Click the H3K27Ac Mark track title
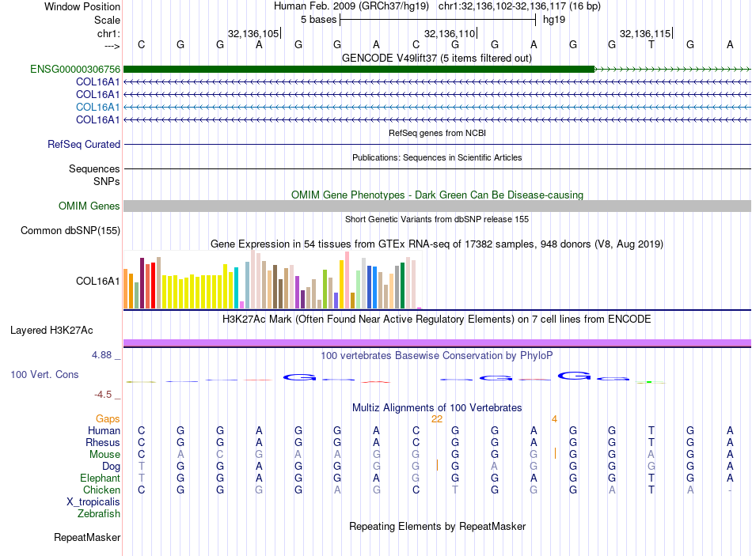752x556 pixels. coord(437,320)
